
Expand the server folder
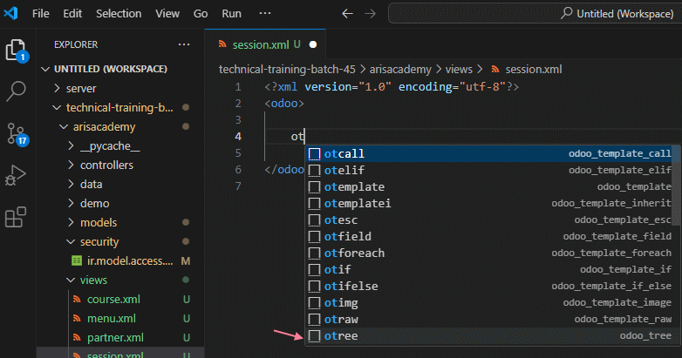[x=57, y=88]
